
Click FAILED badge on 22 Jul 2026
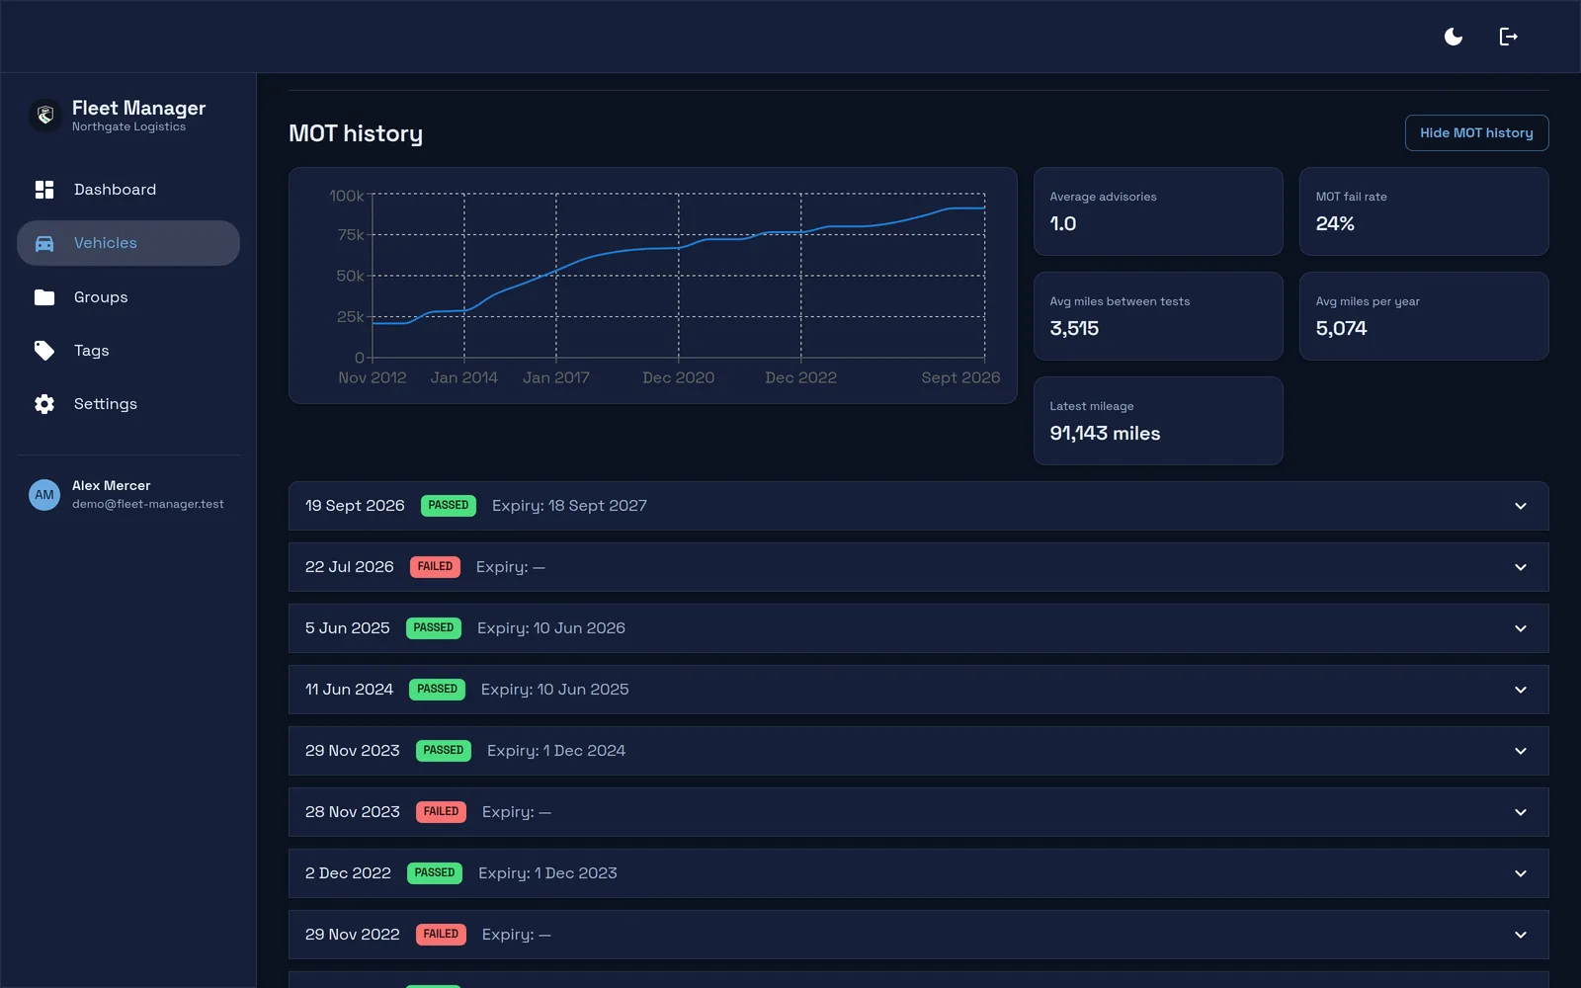coord(435,567)
